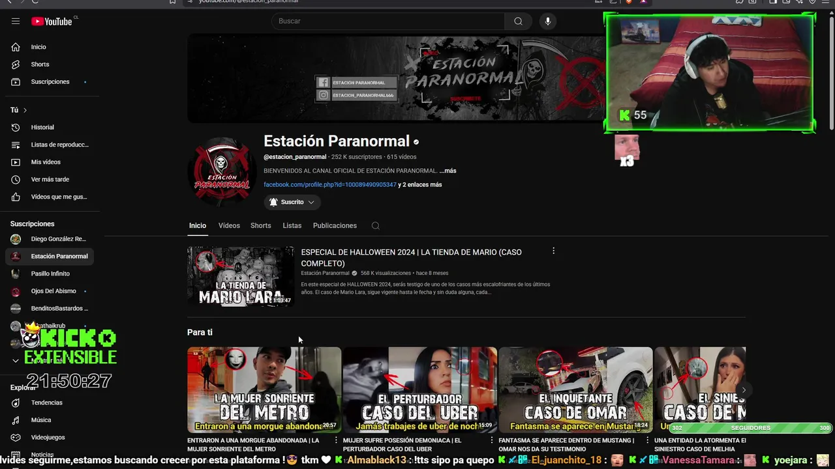The image size is (835, 469).
Task: Open El perturbador caso del Uber title
Action: pyautogui.click(x=402, y=445)
